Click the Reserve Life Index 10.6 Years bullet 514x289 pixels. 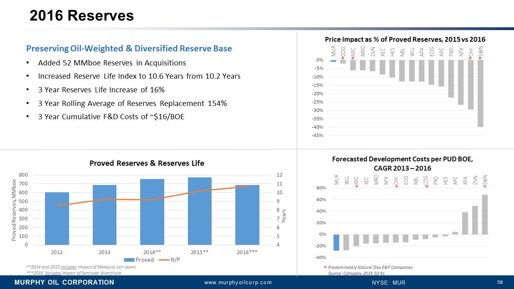point(139,76)
